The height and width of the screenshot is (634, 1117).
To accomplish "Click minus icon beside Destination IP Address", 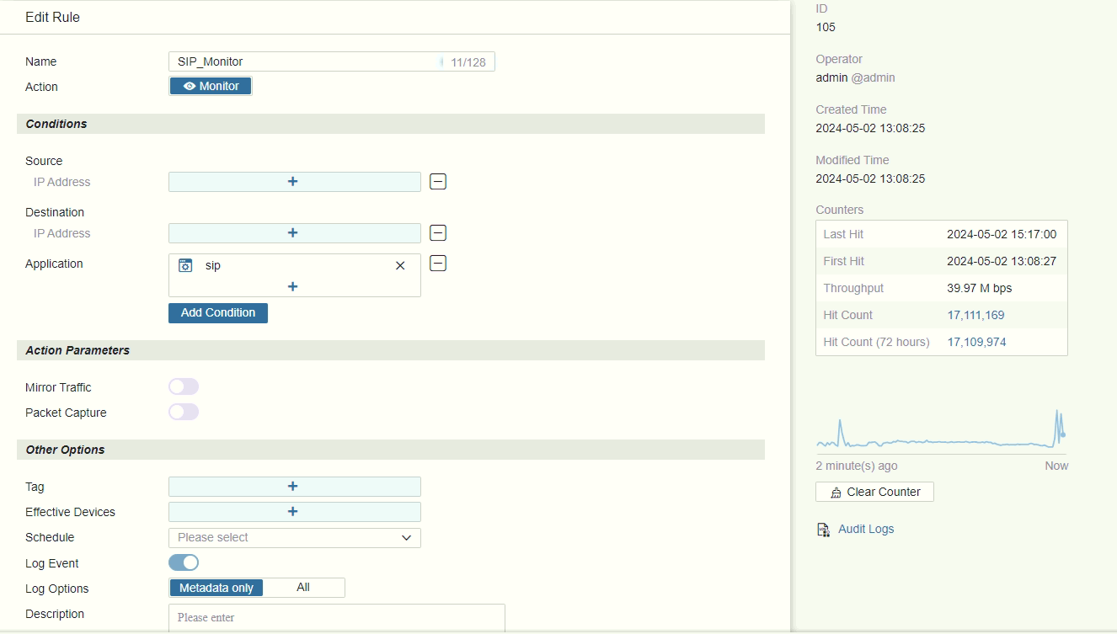I will [x=438, y=233].
